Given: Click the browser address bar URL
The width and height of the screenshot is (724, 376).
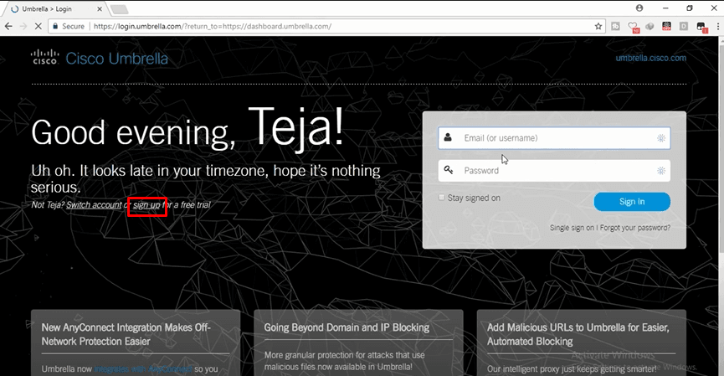Looking at the screenshot, I should click(213, 26).
